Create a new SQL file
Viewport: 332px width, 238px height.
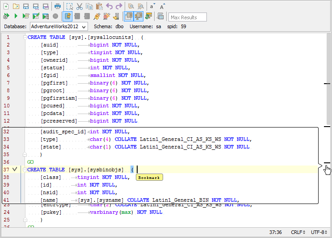pos(6,6)
